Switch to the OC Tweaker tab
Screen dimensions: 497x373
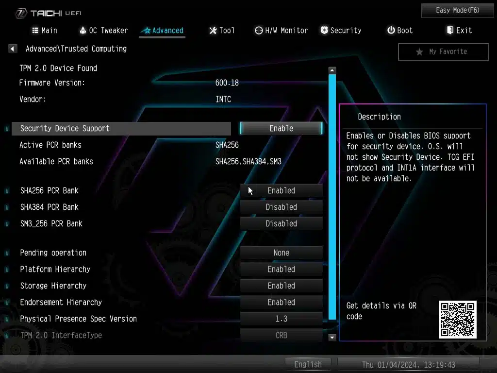click(103, 31)
